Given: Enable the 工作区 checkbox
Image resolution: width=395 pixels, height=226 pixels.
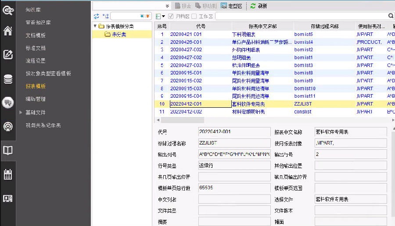Looking at the screenshot, I should (x=194, y=16).
